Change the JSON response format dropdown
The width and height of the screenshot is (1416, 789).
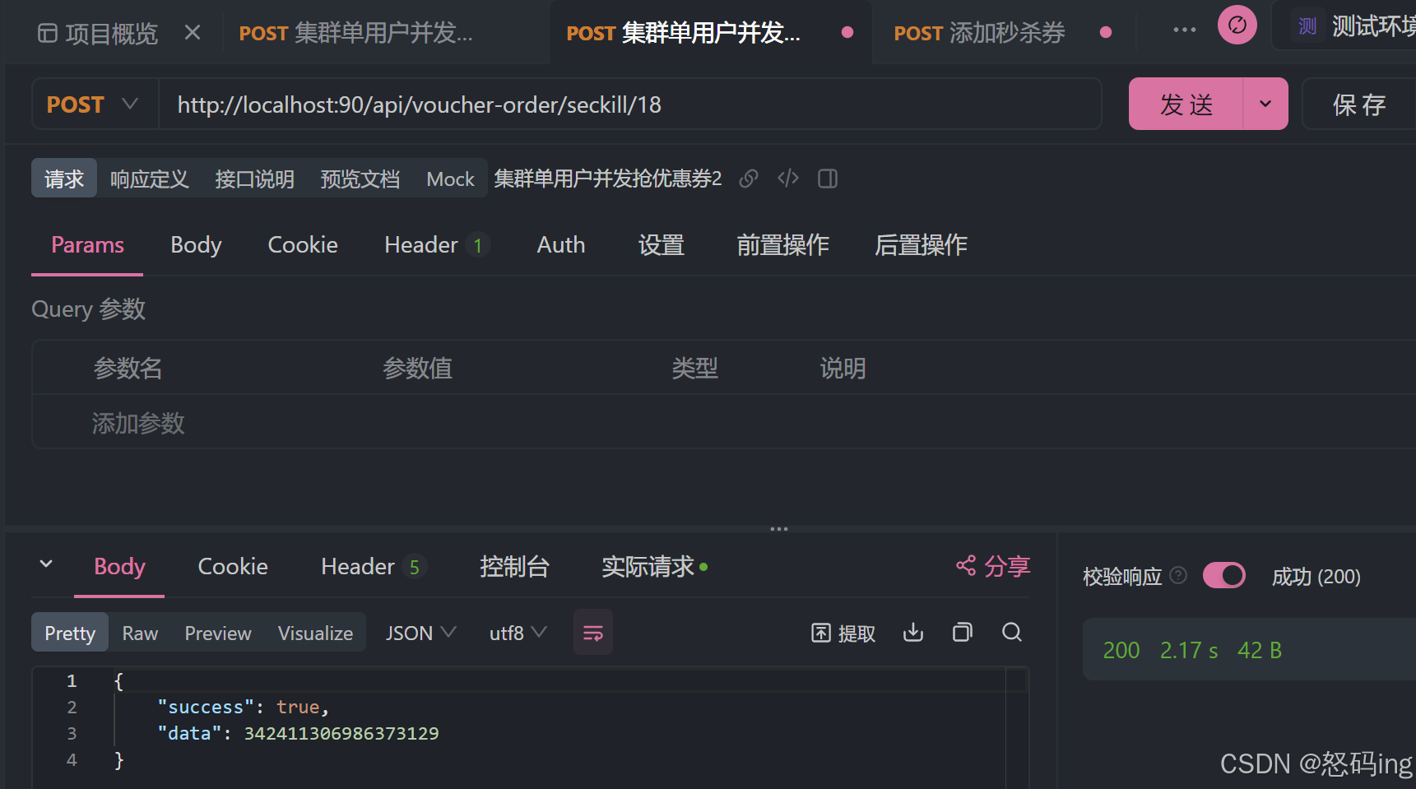[x=420, y=633]
